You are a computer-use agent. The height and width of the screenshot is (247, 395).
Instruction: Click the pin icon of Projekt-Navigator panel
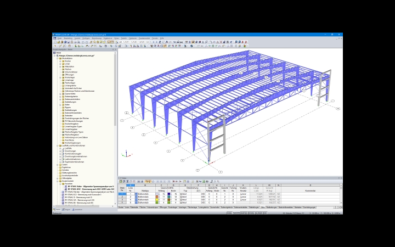click(112, 49)
